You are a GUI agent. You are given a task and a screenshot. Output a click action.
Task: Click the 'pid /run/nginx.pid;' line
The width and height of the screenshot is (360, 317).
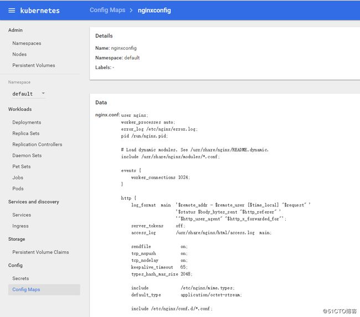(x=145, y=136)
